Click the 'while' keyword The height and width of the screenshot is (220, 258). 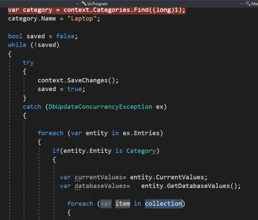[17, 45]
